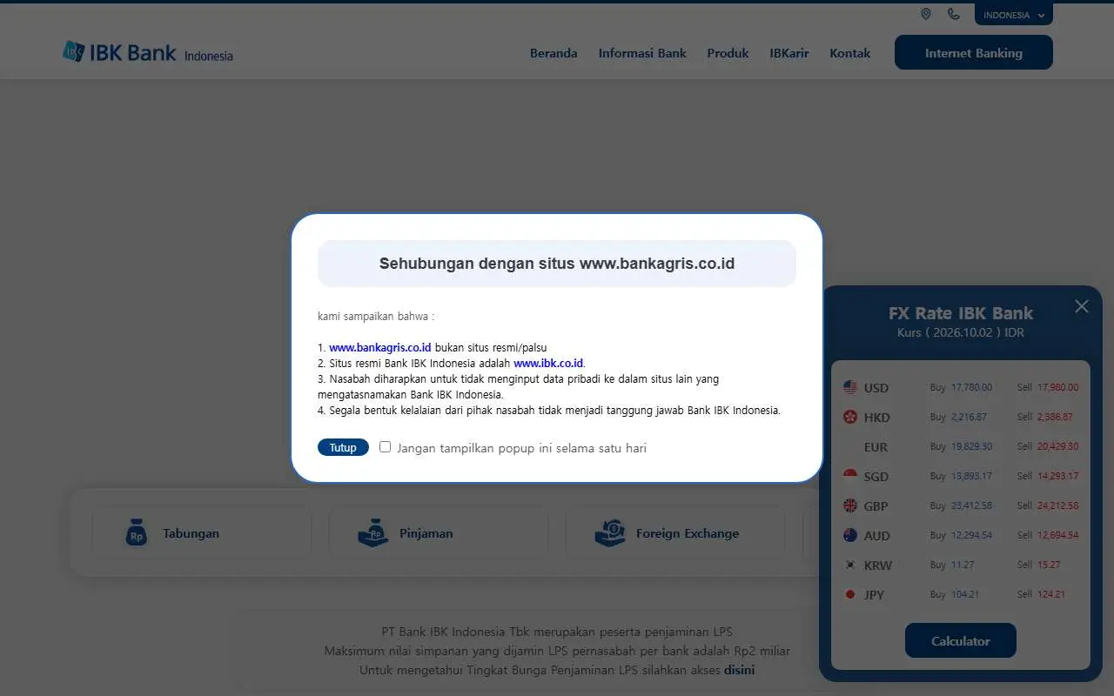Click the AUD sell rate 12,694.54
Viewport: 1114px width, 696px height.
click(1057, 536)
